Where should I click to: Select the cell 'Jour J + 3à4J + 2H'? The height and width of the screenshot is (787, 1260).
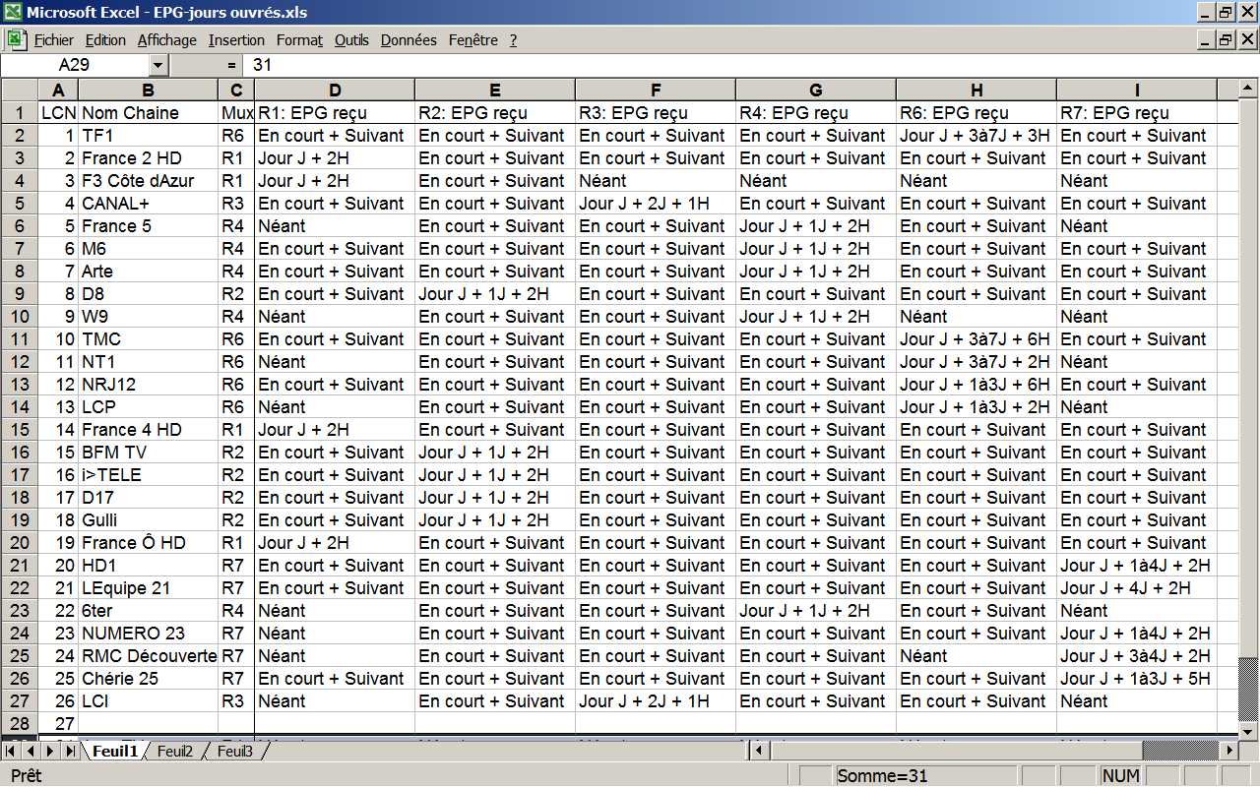click(1137, 656)
